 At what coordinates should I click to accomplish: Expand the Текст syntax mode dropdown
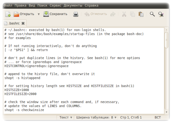pyautogui.click(x=66, y=118)
